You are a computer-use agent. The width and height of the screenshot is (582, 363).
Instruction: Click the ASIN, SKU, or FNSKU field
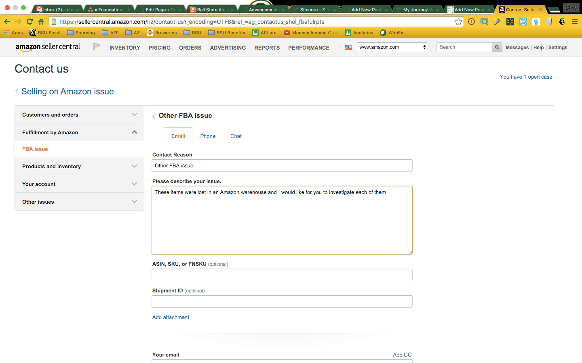[282, 275]
